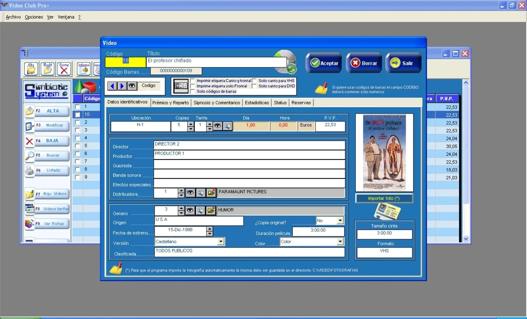This screenshot has width=527, height=319.
Task: Tick Solo canto para VHS checkbox
Action: click(x=254, y=81)
